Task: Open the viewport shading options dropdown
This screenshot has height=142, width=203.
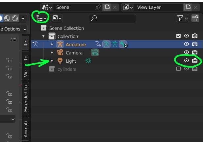Action: [23, 18]
